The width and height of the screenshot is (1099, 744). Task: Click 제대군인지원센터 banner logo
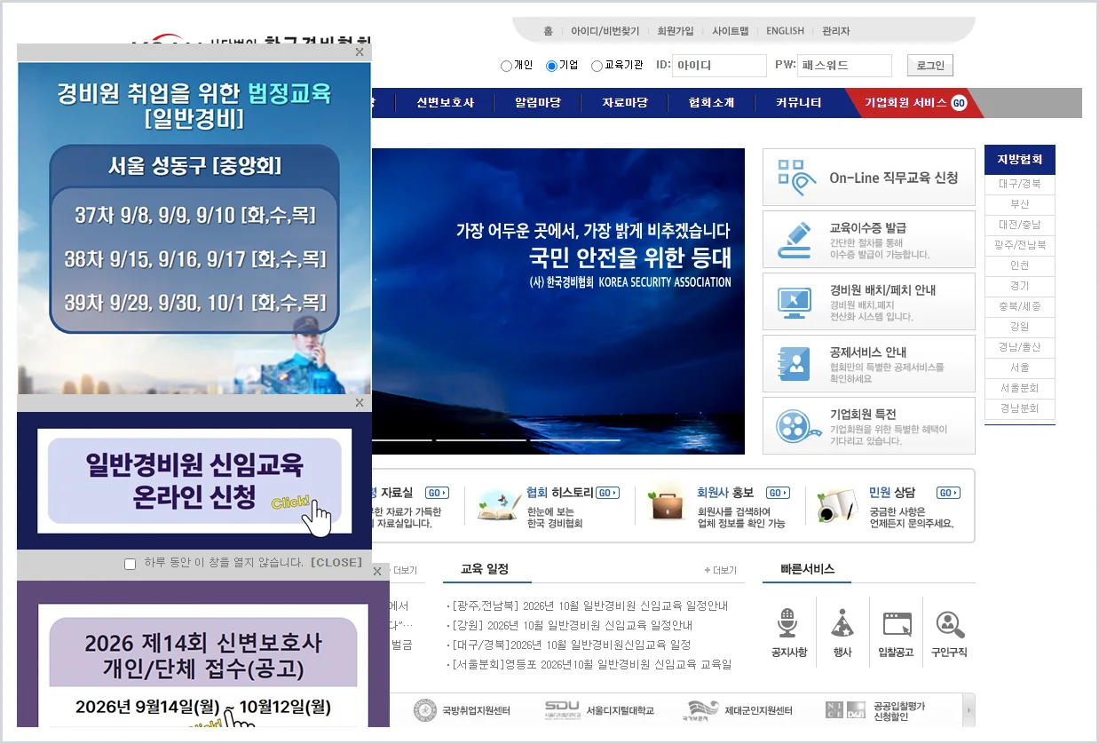[x=739, y=710]
